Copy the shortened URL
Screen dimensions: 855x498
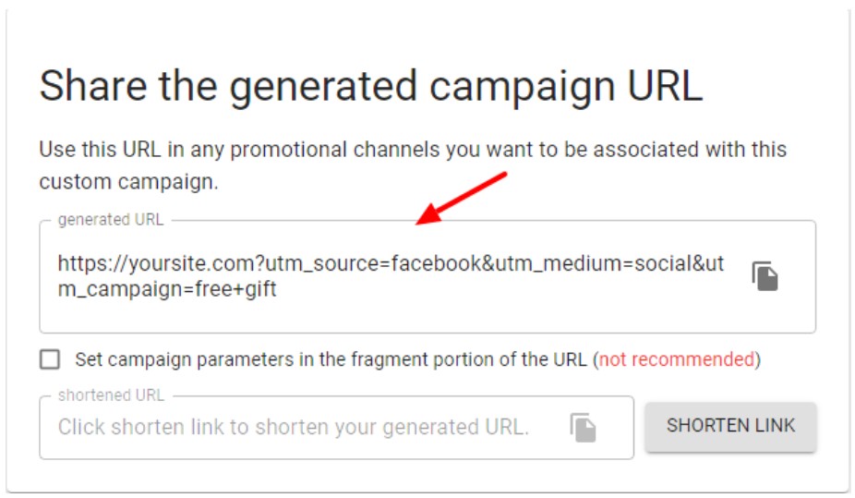tap(583, 427)
